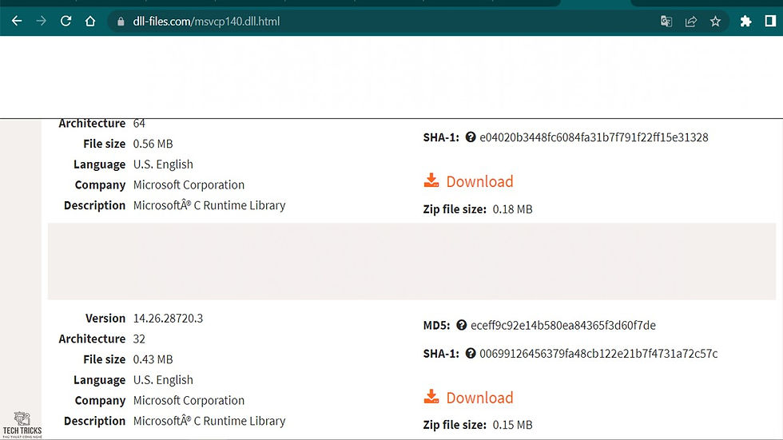Click the download arrow icon above 0.18 MB
The height and width of the screenshot is (440, 783).
[431, 180]
